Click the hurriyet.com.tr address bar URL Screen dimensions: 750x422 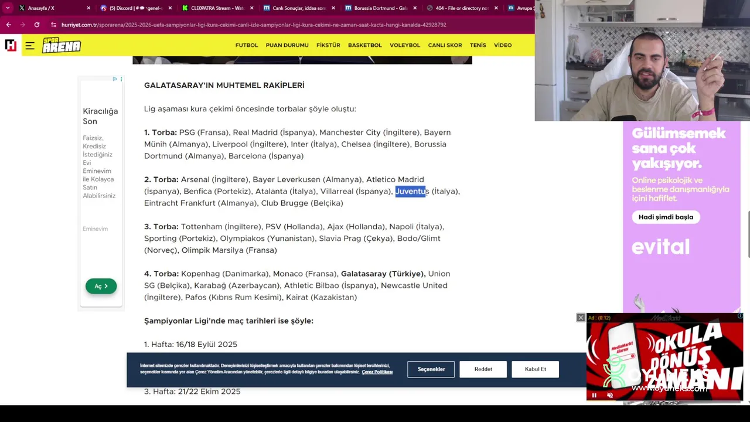253,25
